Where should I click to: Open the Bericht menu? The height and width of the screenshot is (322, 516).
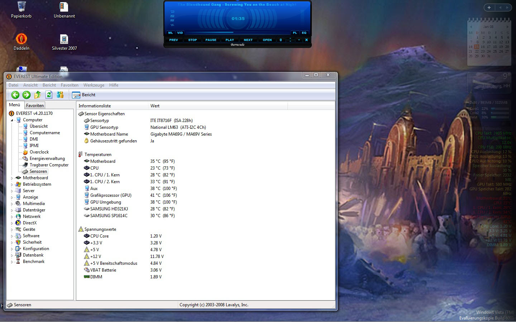pos(49,85)
